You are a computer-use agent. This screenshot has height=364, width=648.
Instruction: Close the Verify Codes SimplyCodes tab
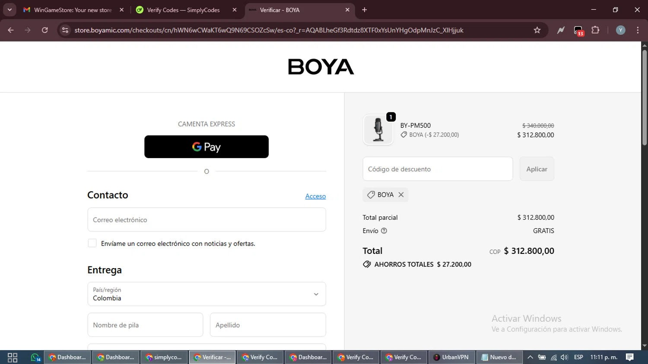tap(235, 9)
